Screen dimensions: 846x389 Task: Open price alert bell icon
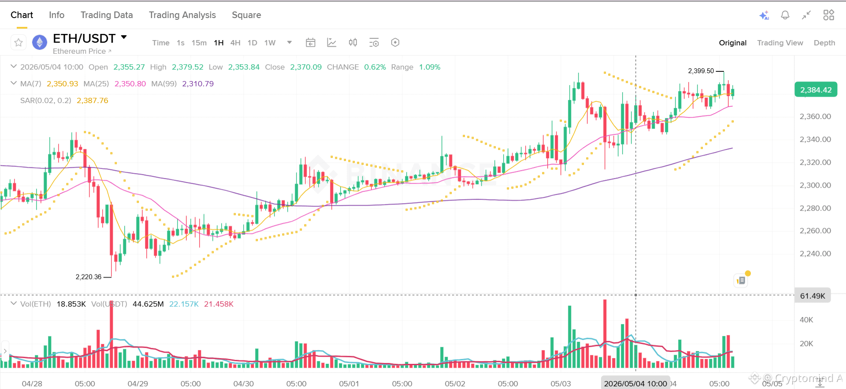click(x=785, y=15)
